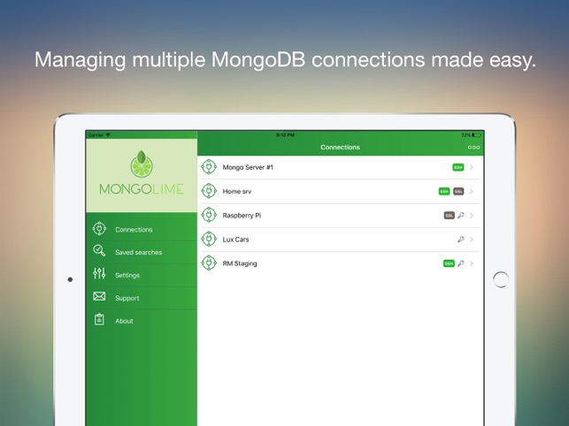Screen dimensions: 569x426
Task: Click the Saved searches magnifier icon
Action: (99, 250)
